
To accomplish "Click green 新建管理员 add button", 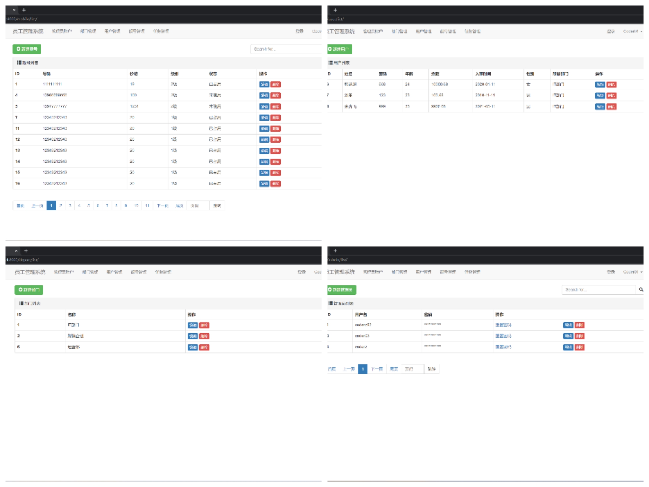I will 341,289.
